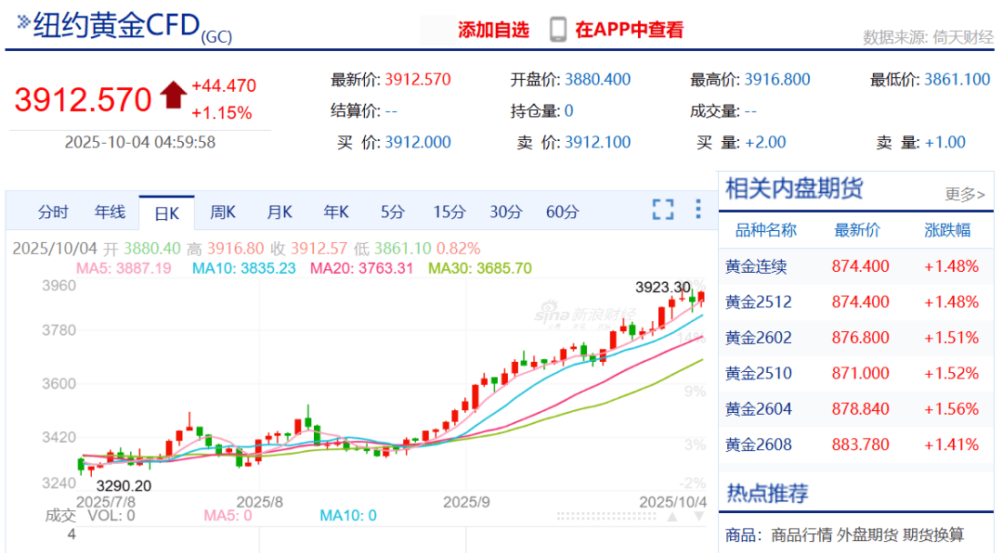Open the 在APP中查看 link

(629, 30)
